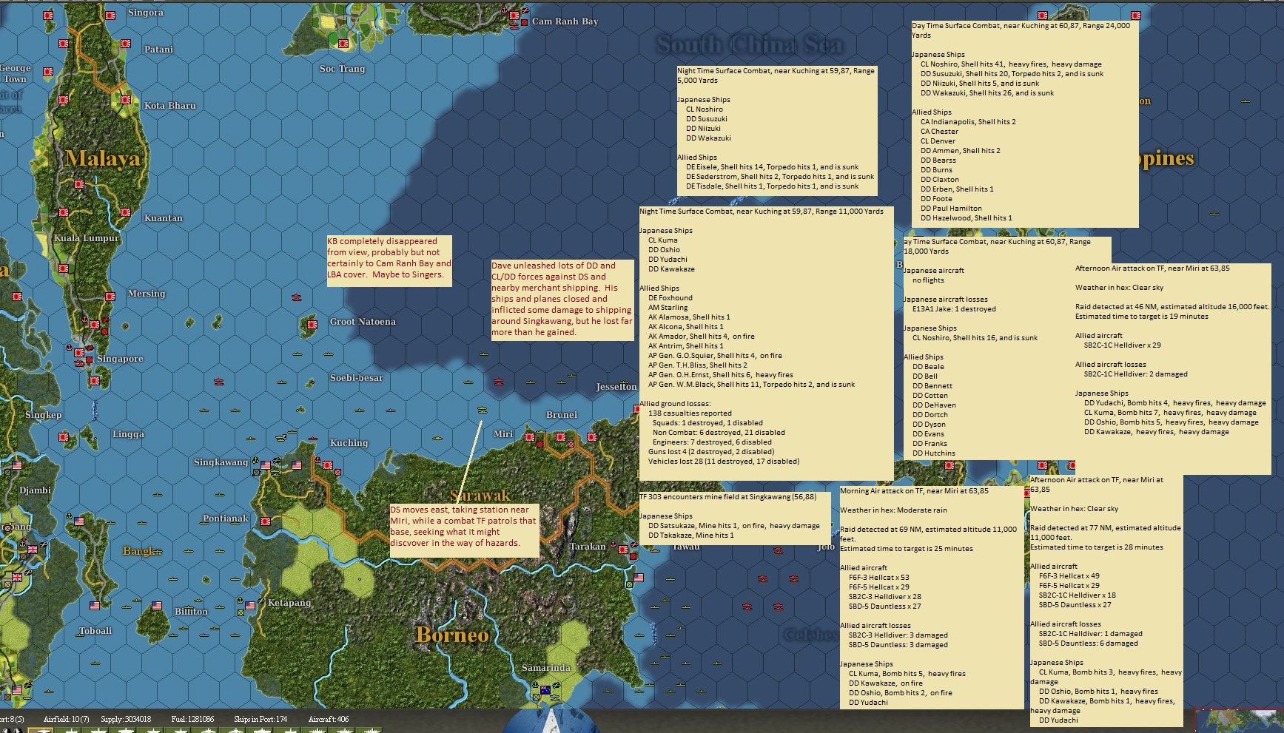Click the Supply: 3034018 status value
Screen dimensions: 1284x733
[x=126, y=719]
